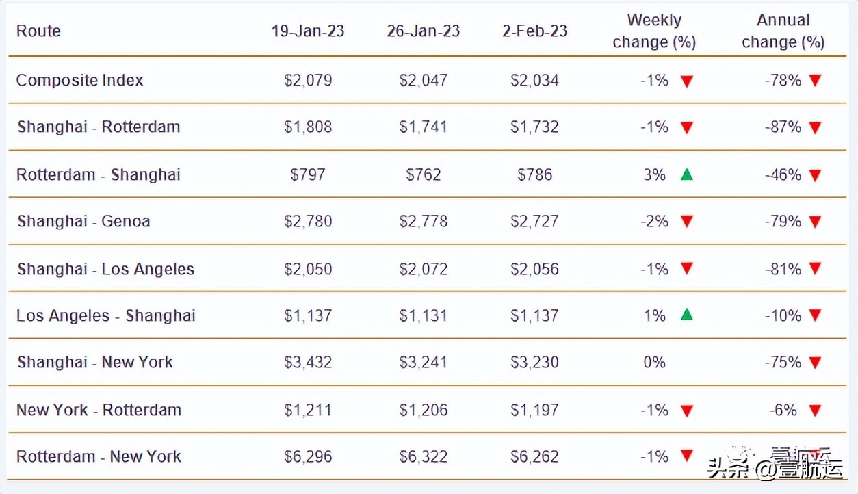Viewport: 858px width, 494px height.
Task: Select the Route column header
Action: pos(38,31)
